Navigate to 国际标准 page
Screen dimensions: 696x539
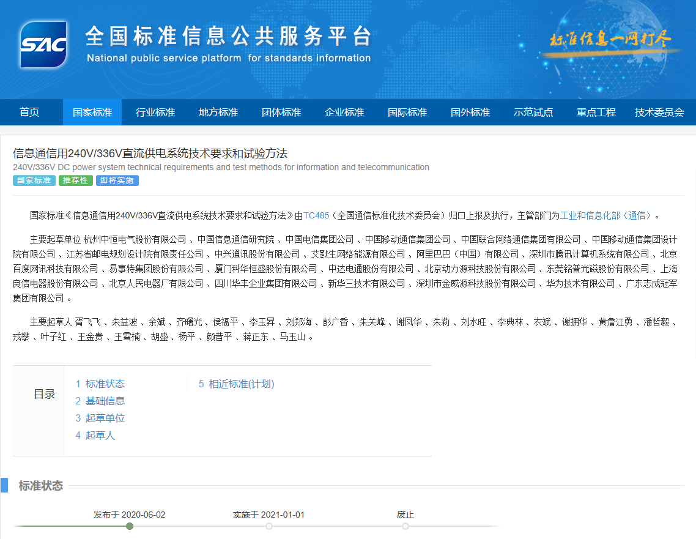tap(407, 113)
